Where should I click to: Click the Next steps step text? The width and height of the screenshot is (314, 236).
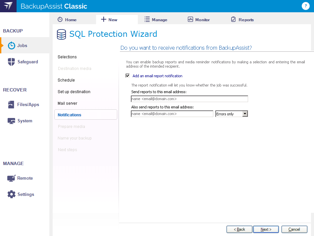pyautogui.click(x=67, y=150)
